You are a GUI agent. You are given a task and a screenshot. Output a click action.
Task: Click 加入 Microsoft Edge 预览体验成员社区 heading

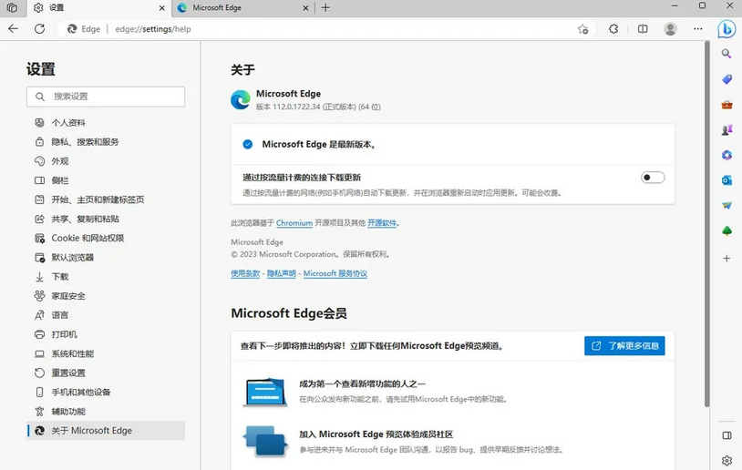(x=376, y=434)
